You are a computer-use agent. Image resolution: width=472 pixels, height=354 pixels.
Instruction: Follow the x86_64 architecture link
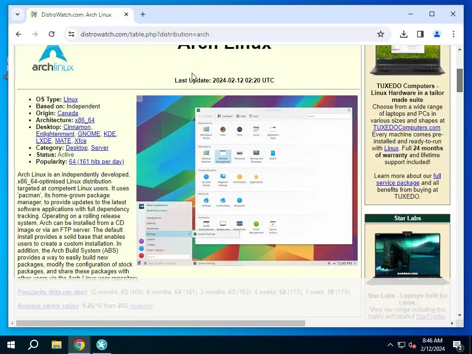click(85, 120)
